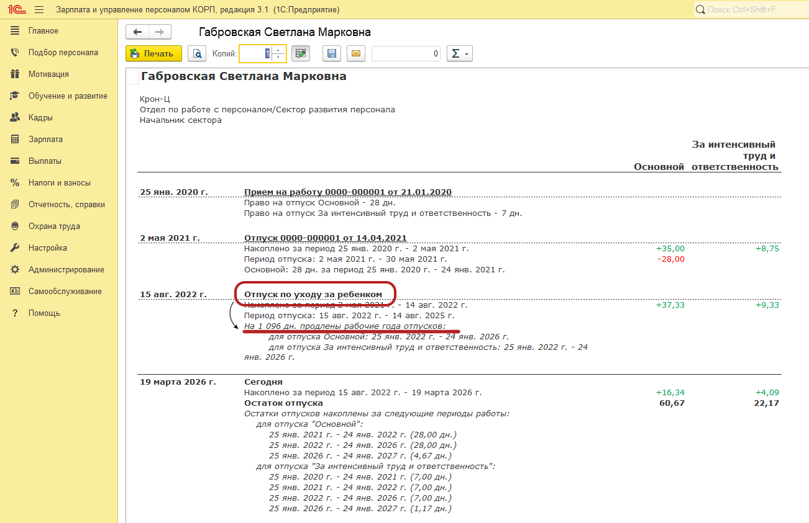
Task: Go forward with right arrow button
Action: point(160,32)
